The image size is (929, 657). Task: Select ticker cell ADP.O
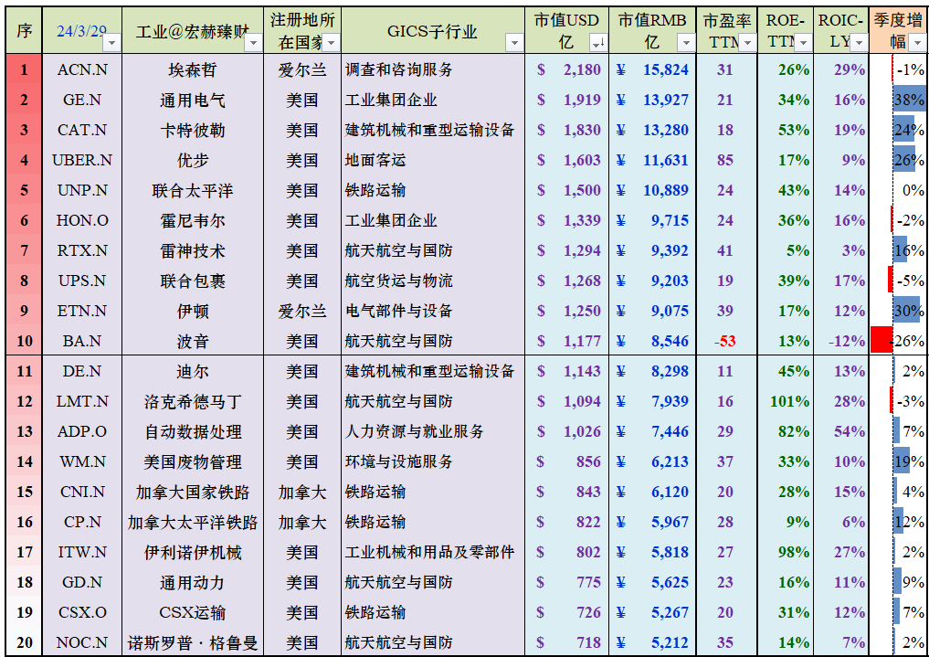[x=82, y=432]
